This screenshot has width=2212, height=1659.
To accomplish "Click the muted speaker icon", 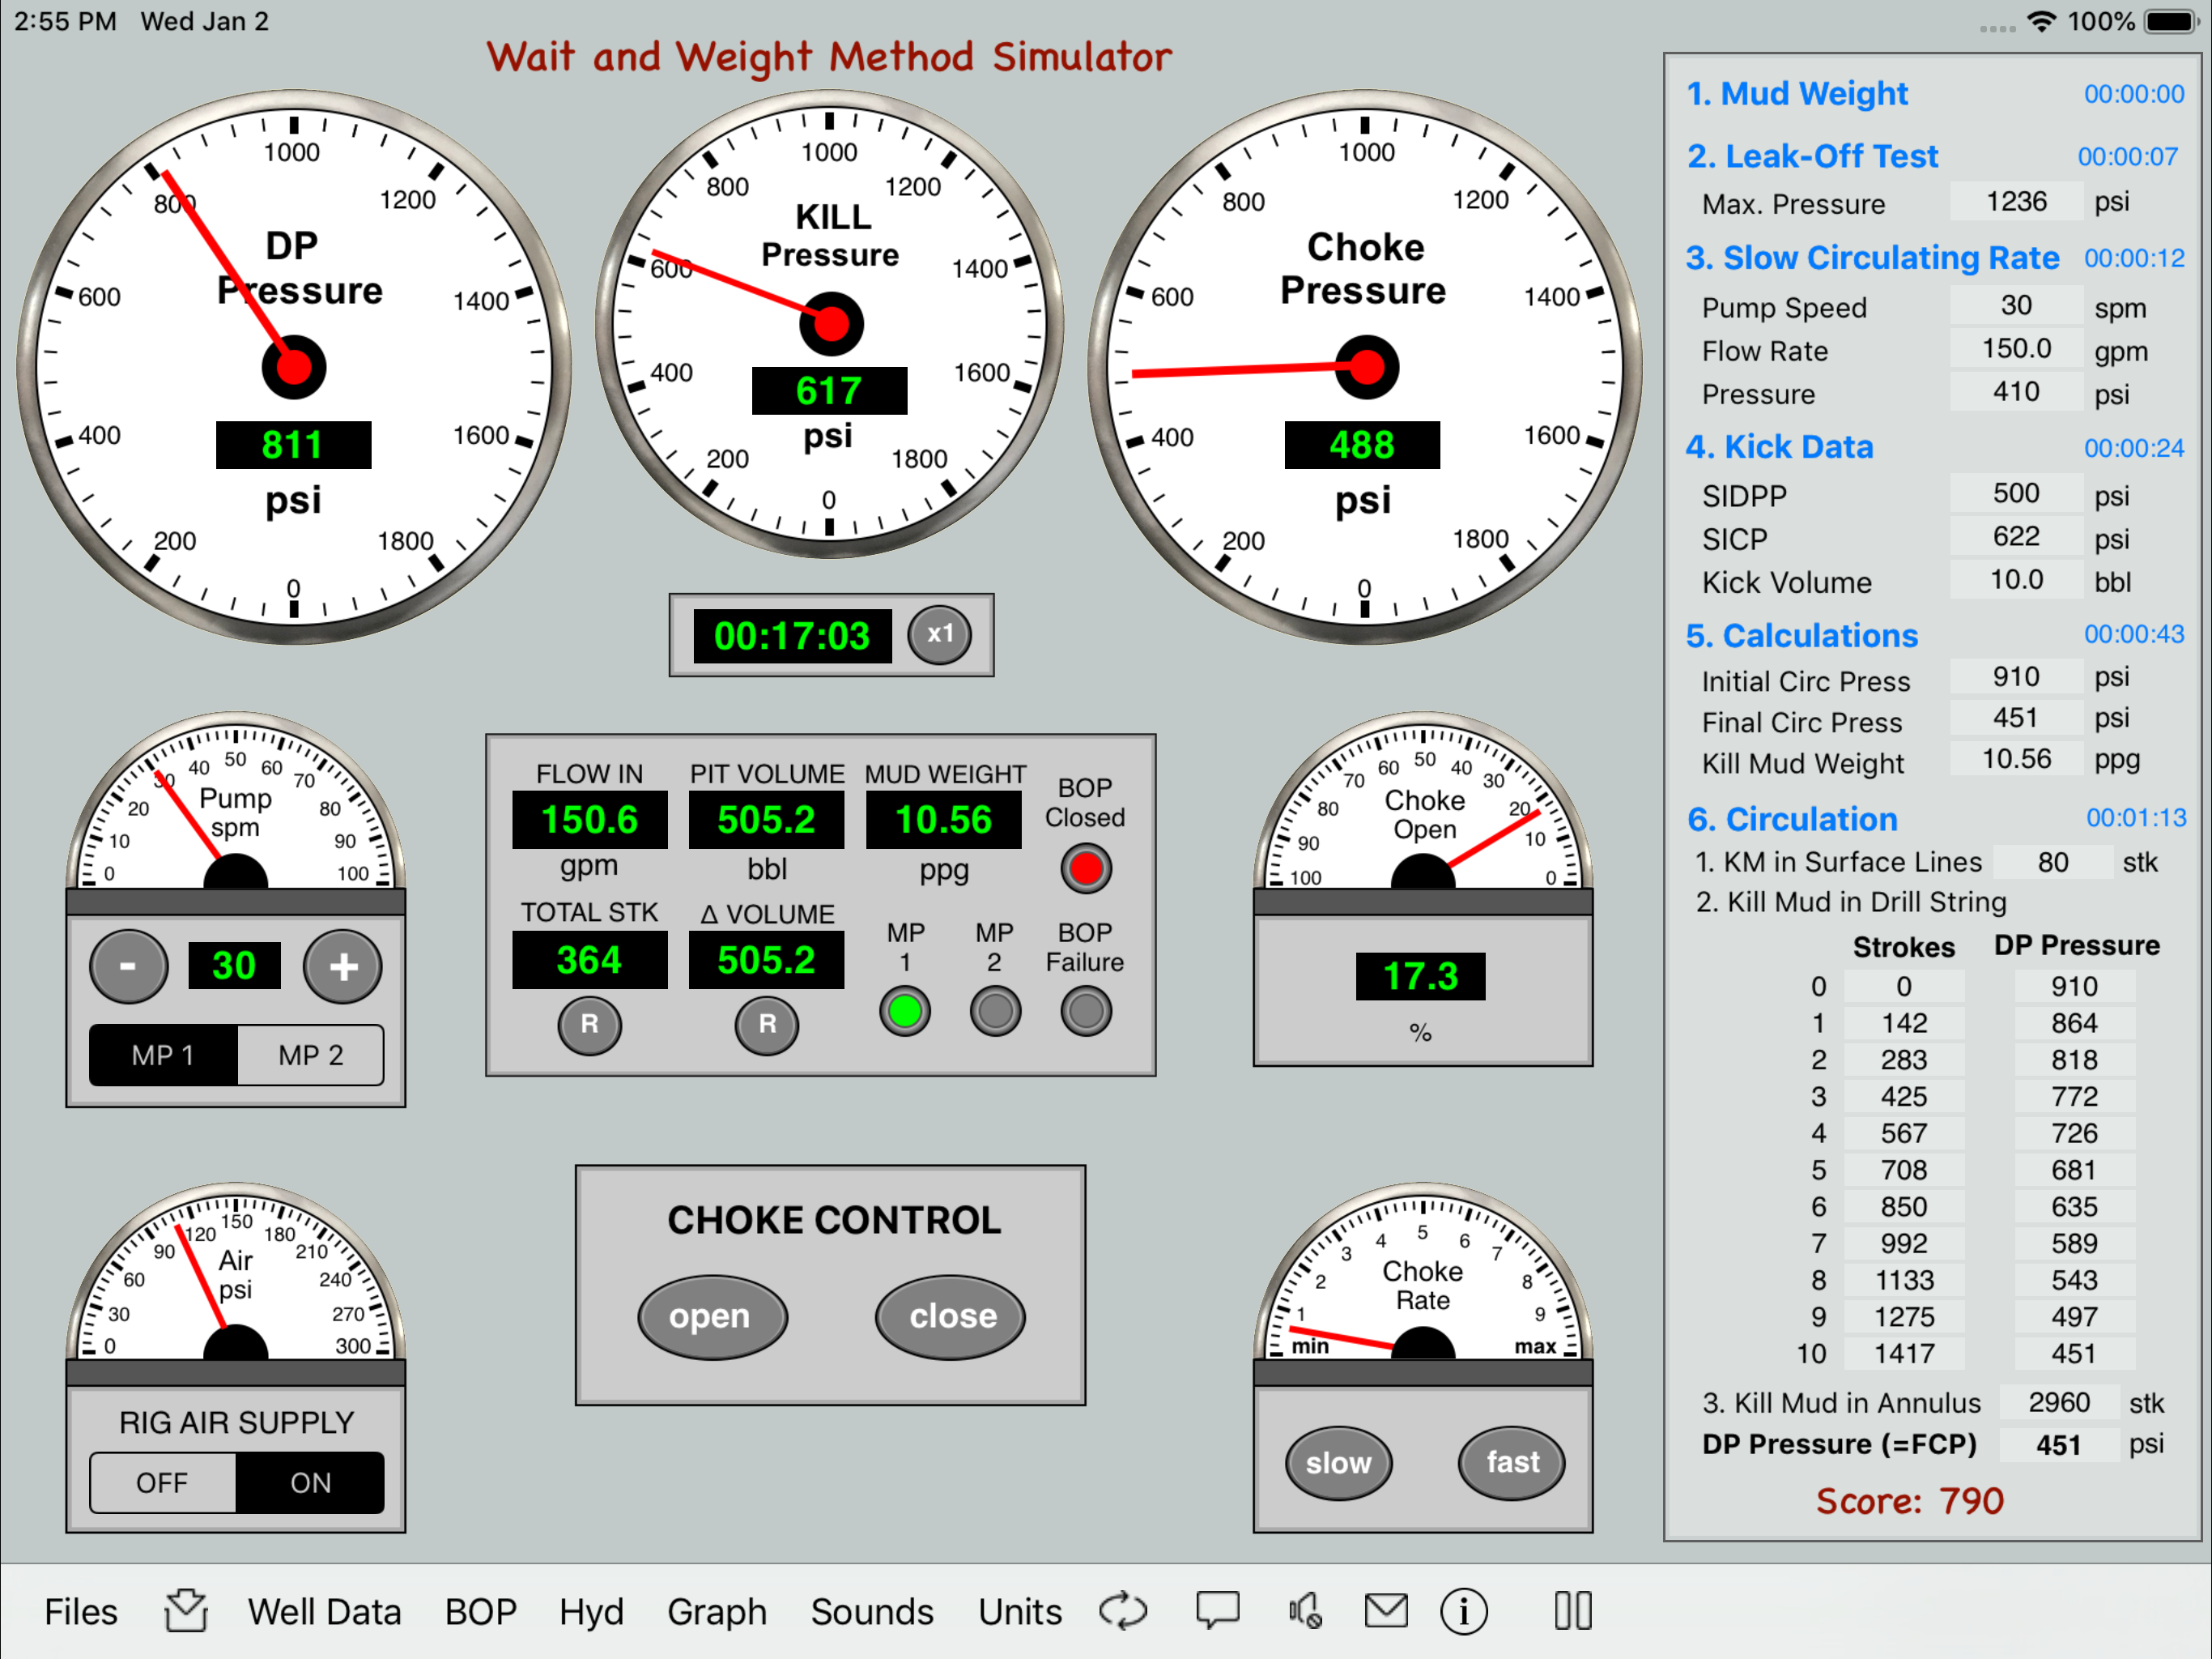I will point(1305,1611).
